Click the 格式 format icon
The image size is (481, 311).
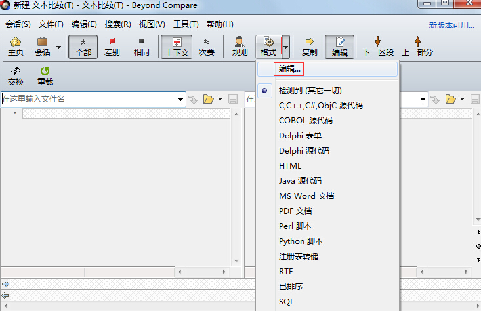pyautogui.click(x=268, y=47)
